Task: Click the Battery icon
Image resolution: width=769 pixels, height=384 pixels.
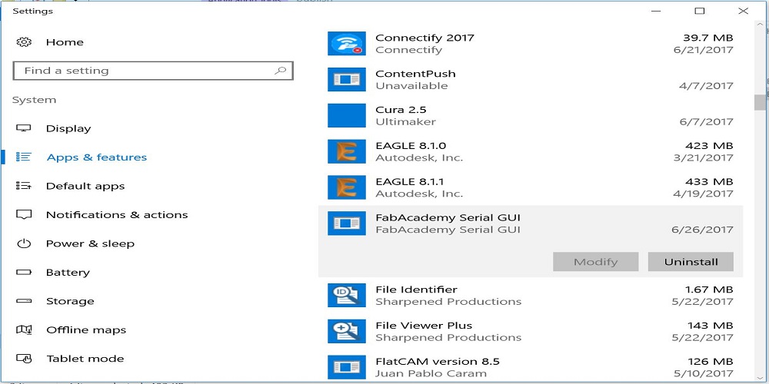Action: pos(24,273)
